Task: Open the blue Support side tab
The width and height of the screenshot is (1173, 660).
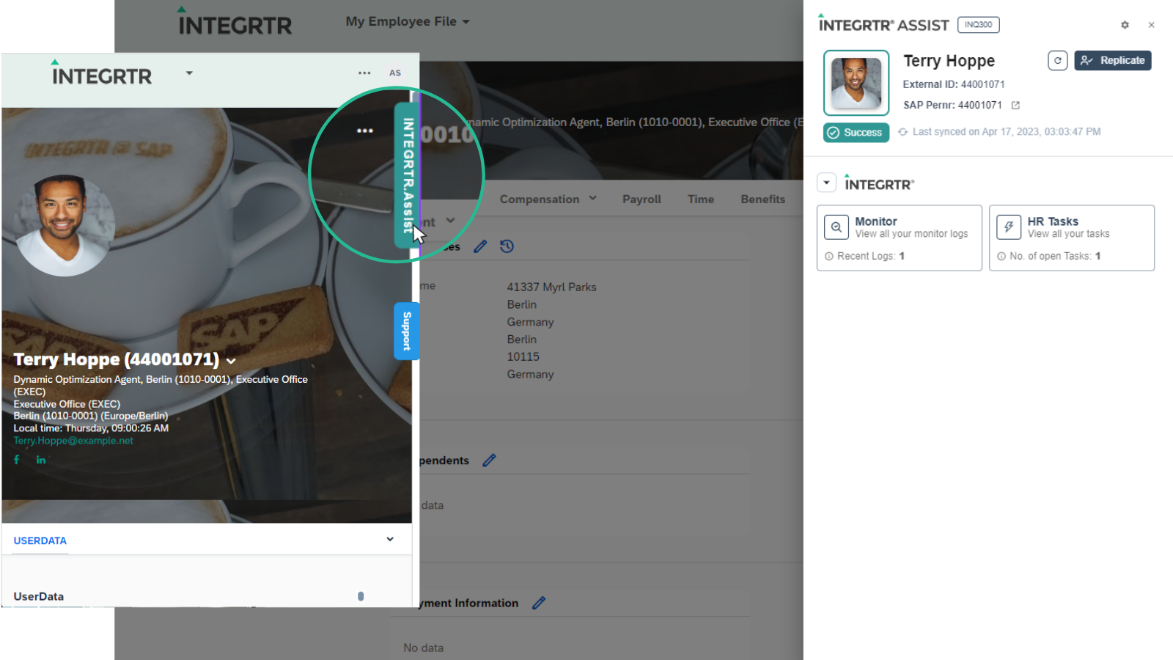Action: point(407,331)
